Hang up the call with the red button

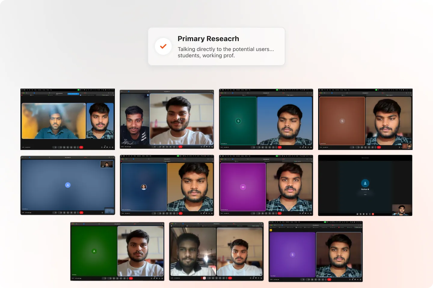pos(81,147)
